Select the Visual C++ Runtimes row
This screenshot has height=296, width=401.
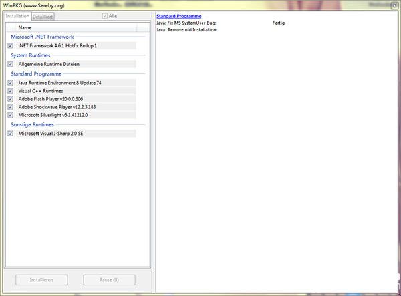pyautogui.click(x=76, y=91)
